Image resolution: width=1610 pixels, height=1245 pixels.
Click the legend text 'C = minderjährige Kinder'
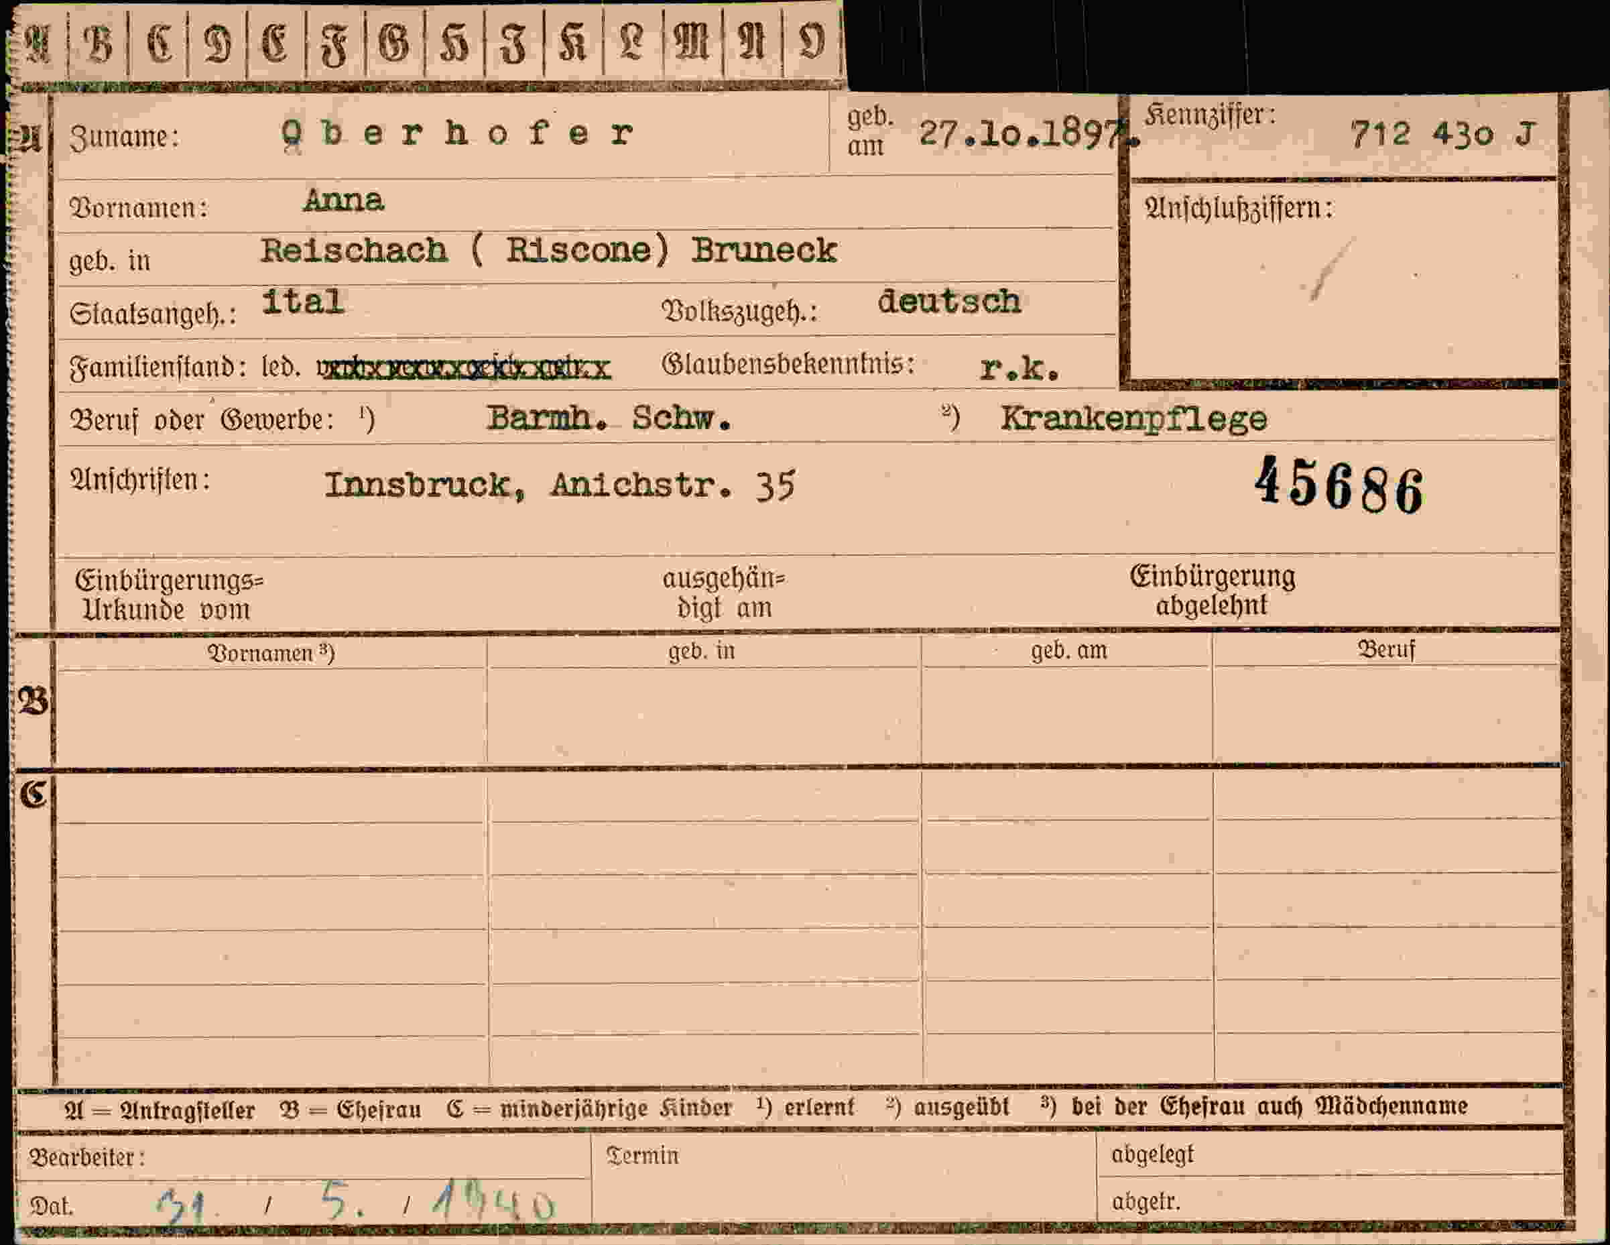589,1108
